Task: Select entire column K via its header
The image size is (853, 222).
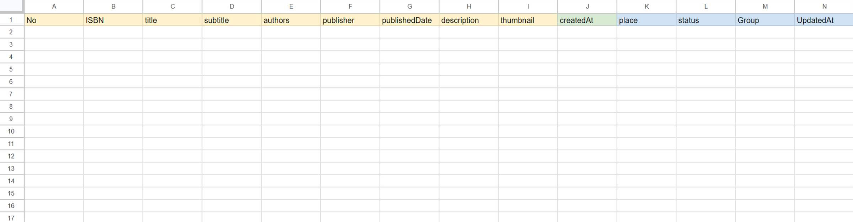Action: coord(647,6)
